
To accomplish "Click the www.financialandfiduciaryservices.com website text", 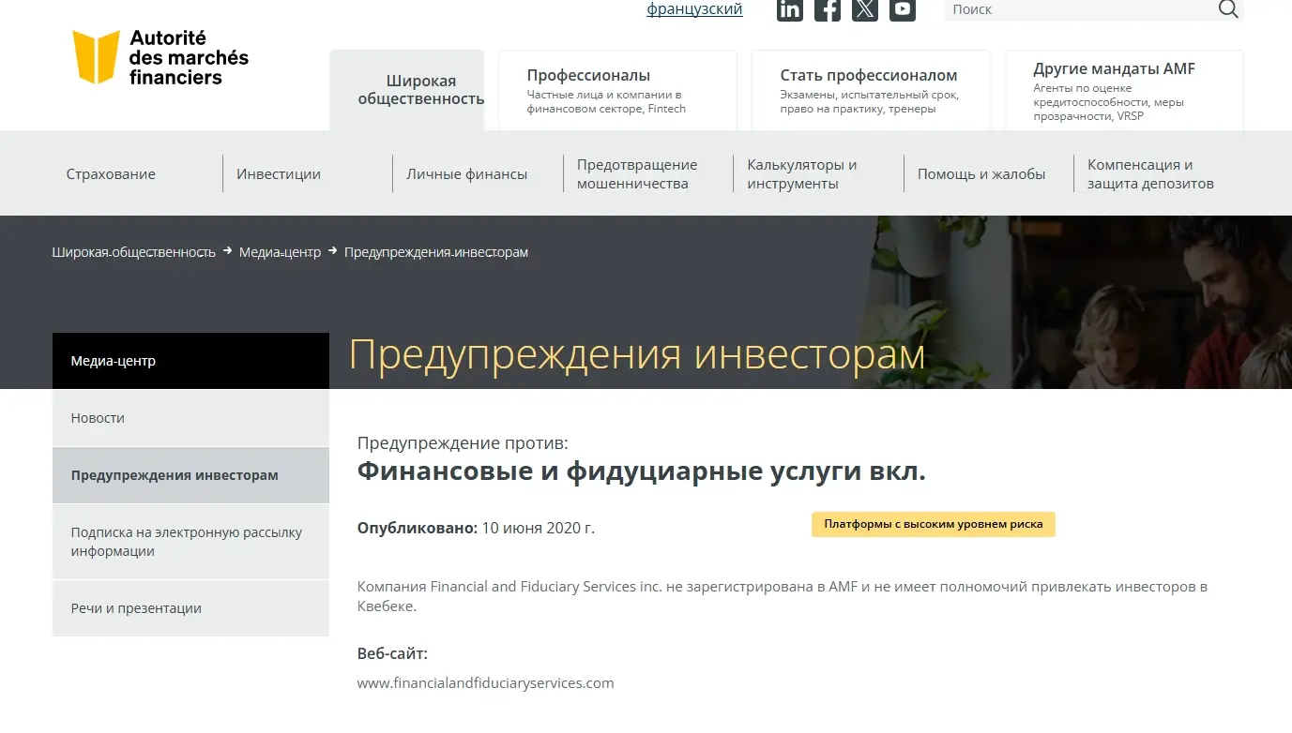I will [x=485, y=682].
